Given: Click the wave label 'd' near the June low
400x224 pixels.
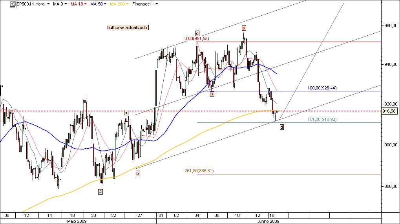Looking at the screenshot, I should [x=281, y=127].
